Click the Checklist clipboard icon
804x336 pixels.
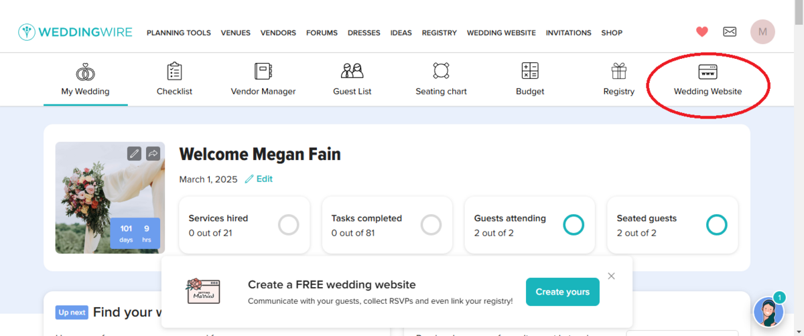pyautogui.click(x=174, y=71)
